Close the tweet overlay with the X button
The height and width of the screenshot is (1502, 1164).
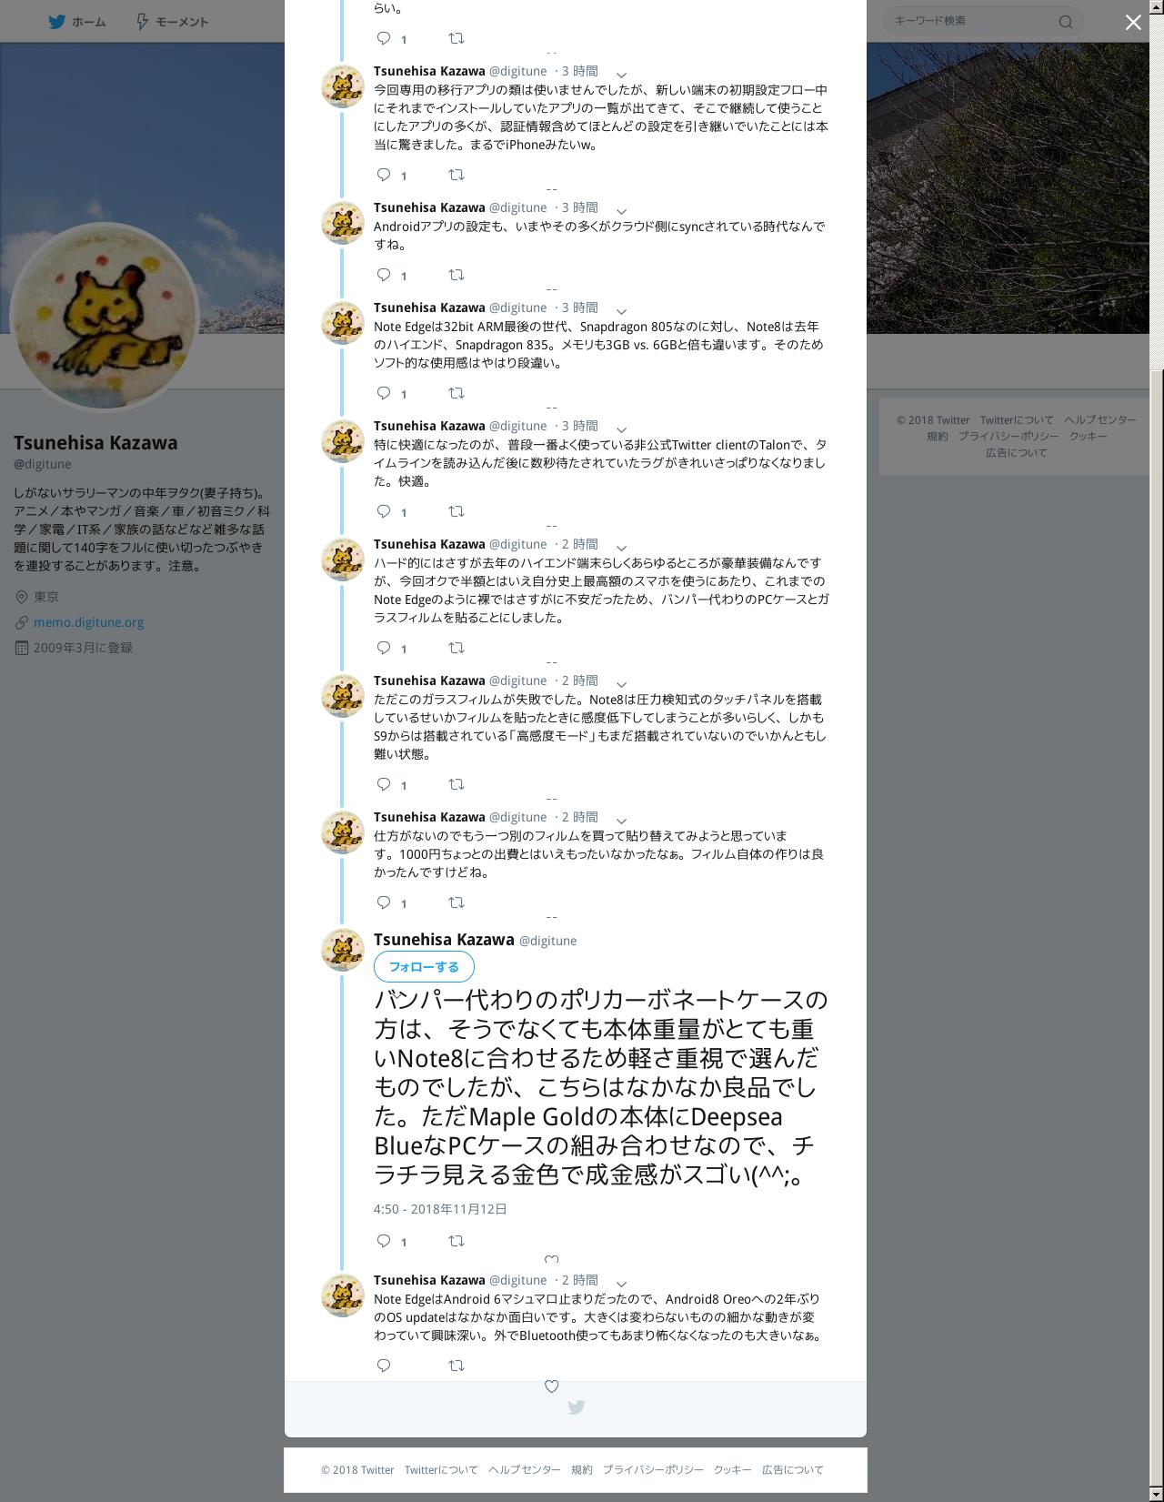[x=1133, y=23]
